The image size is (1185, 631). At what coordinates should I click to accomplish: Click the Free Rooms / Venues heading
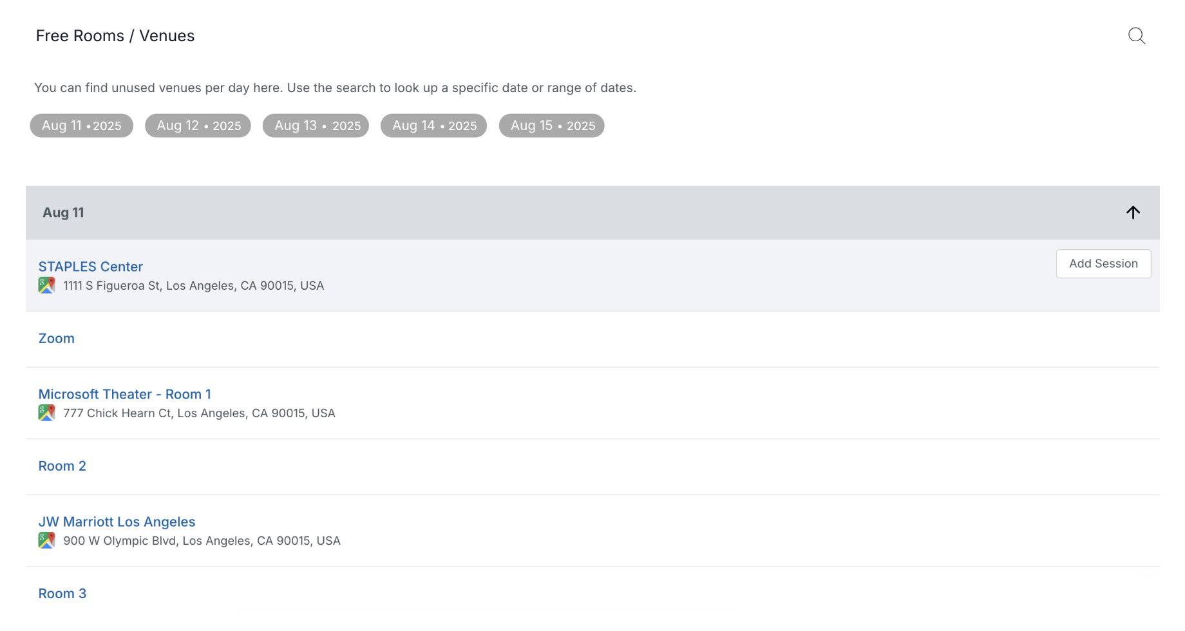tap(115, 36)
